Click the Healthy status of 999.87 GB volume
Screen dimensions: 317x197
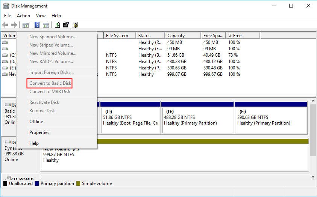point(146,74)
